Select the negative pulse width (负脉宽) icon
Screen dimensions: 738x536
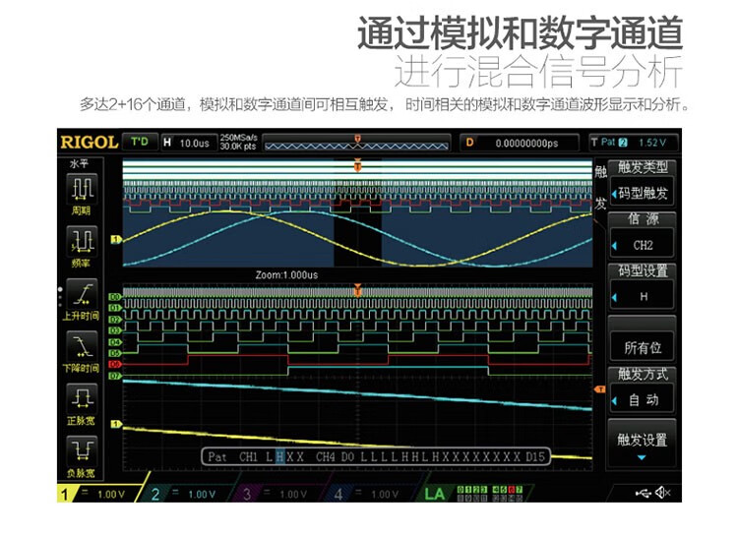(82, 450)
